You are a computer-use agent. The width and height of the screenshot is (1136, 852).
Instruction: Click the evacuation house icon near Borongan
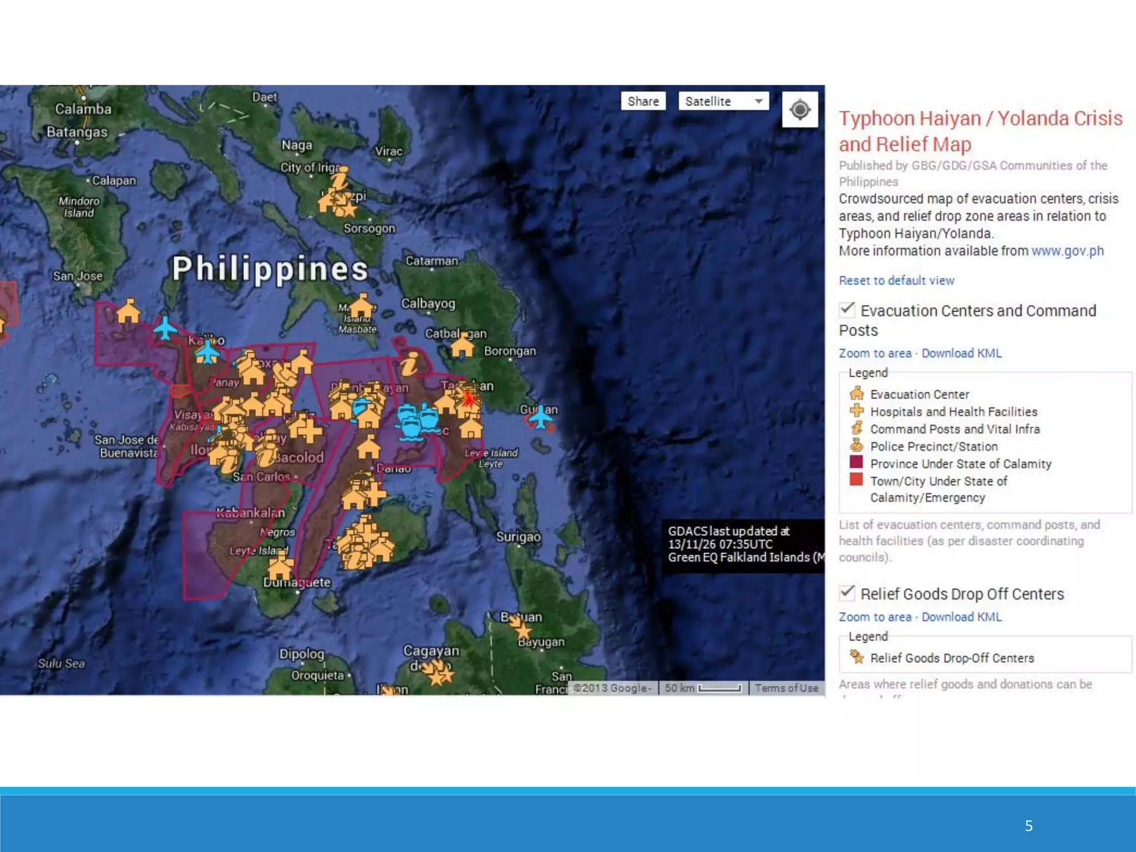pyautogui.click(x=462, y=347)
